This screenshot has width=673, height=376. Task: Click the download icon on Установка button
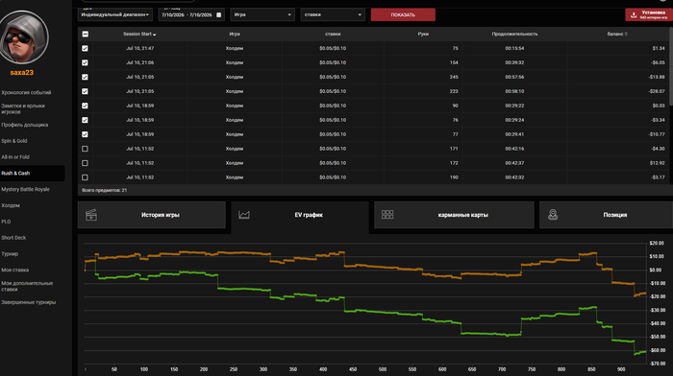point(634,15)
